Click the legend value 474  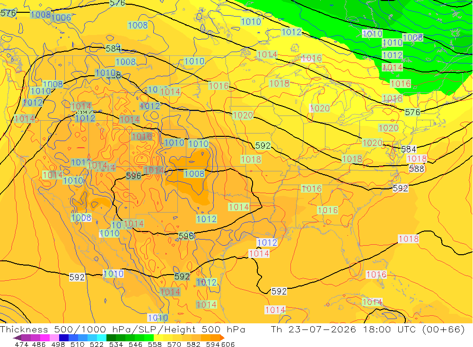click(x=21, y=344)
